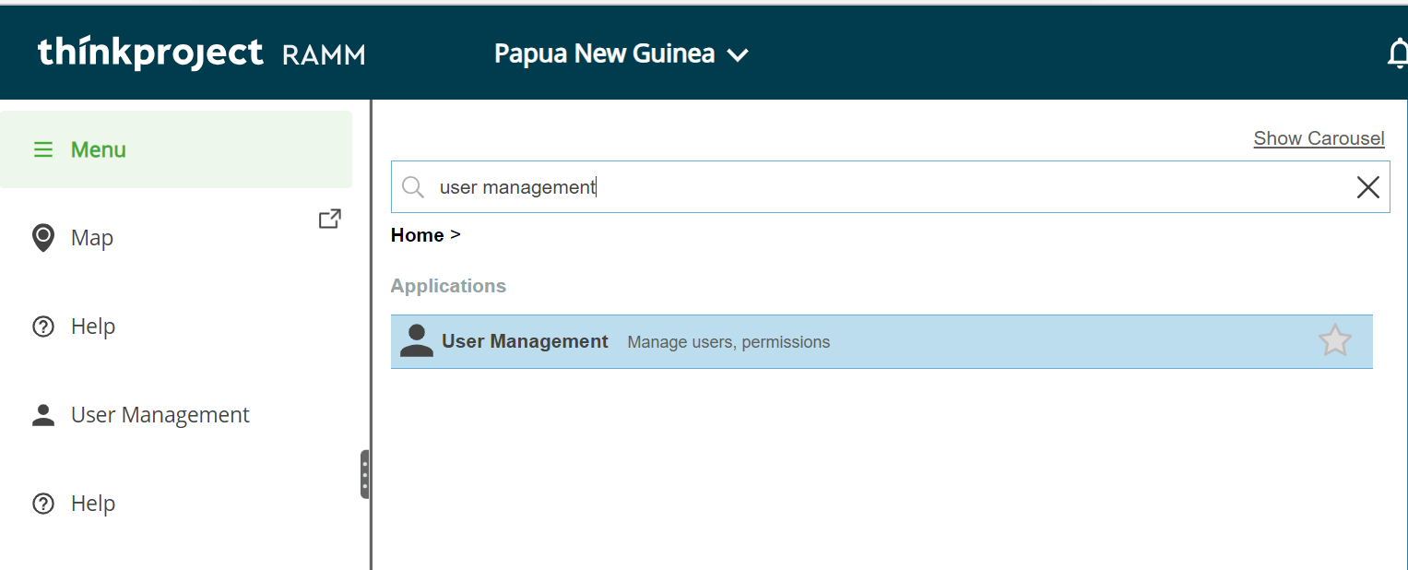Image resolution: width=1408 pixels, height=570 pixels.
Task: Click the thinkproject RAMM logo
Action: tap(201, 53)
